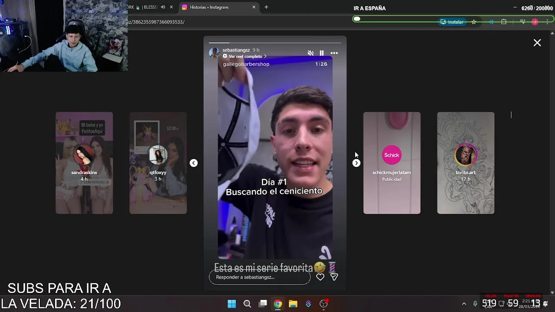Close the BLESSD browser tab
This screenshot has width=555, height=312.
[x=171, y=7]
